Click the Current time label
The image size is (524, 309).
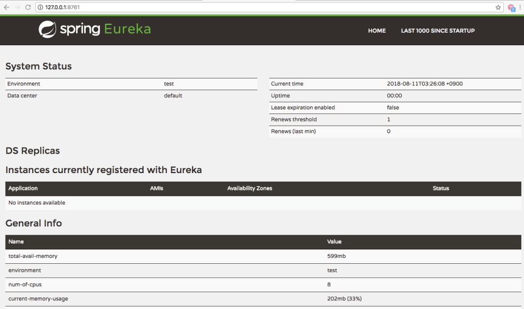tap(287, 84)
